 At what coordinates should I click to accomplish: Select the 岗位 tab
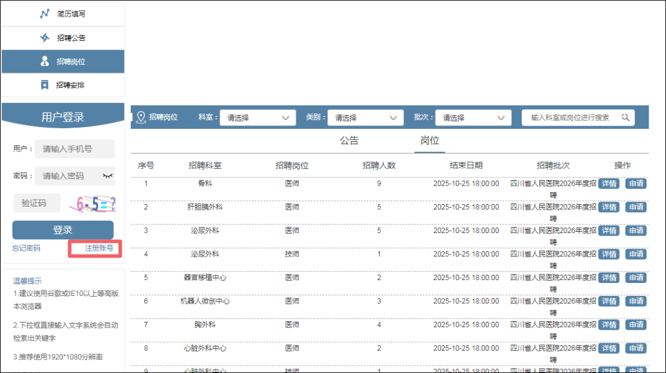click(430, 141)
